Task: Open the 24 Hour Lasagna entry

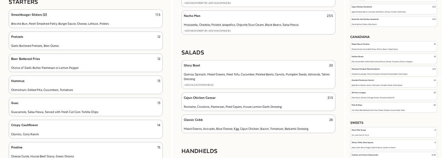Action: pos(394,95)
